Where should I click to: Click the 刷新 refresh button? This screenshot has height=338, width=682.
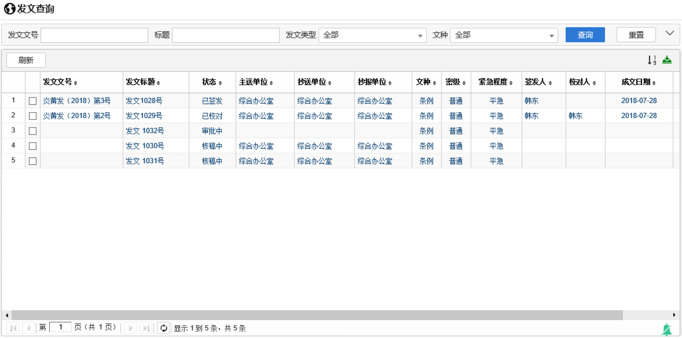tap(26, 60)
